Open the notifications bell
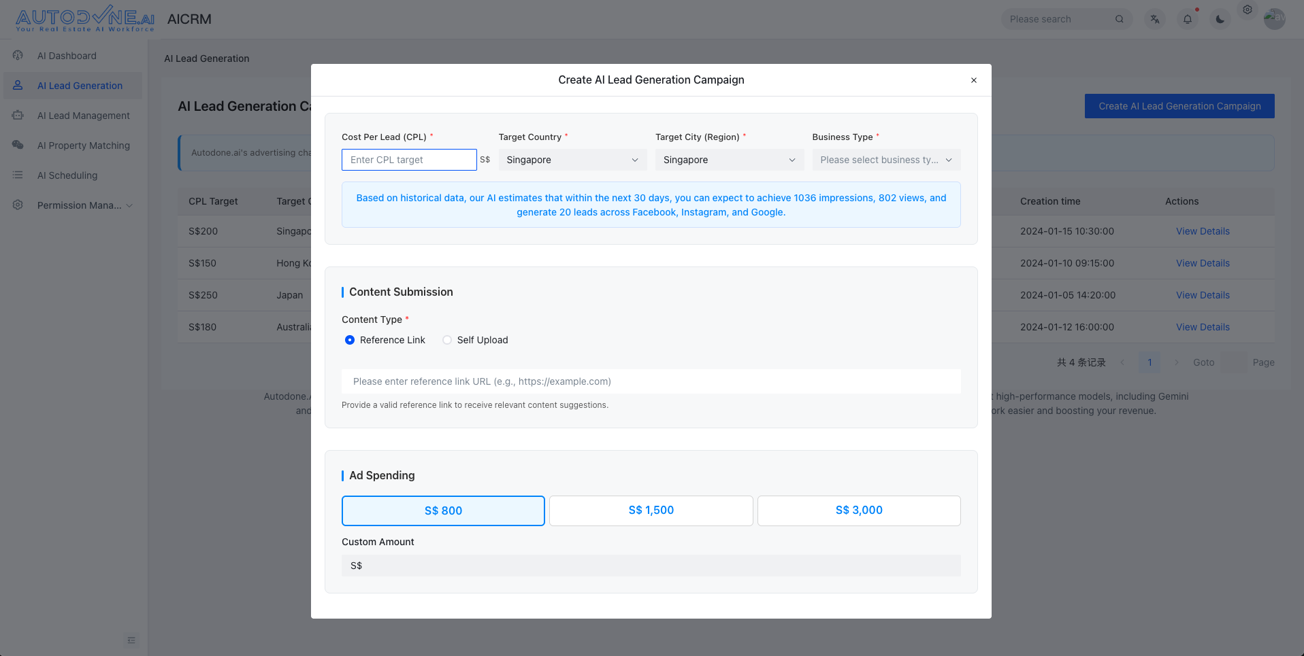 click(1188, 19)
